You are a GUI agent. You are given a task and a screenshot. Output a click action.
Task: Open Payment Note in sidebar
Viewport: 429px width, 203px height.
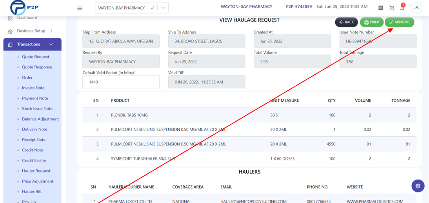click(35, 98)
